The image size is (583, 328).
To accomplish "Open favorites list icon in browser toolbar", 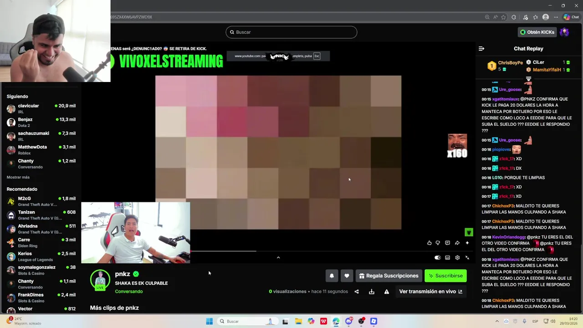I will 535,17.
